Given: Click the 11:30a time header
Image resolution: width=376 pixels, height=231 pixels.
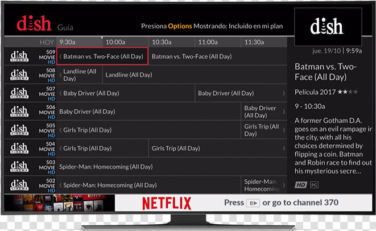Looking at the screenshot, I should [x=254, y=42].
